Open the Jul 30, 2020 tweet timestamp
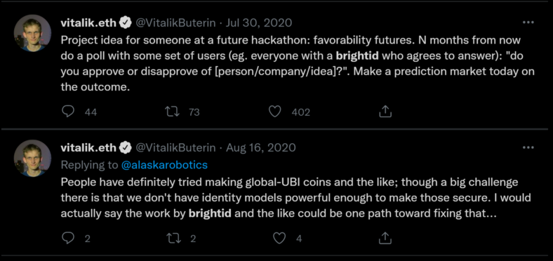This screenshot has height=261, width=553. [x=259, y=23]
